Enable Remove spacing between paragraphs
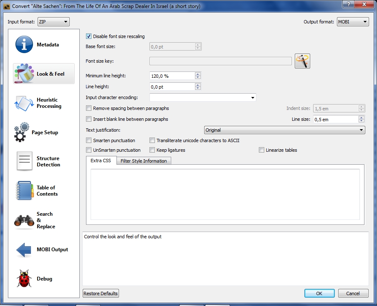The width and height of the screenshot is (377, 306). tap(89, 108)
